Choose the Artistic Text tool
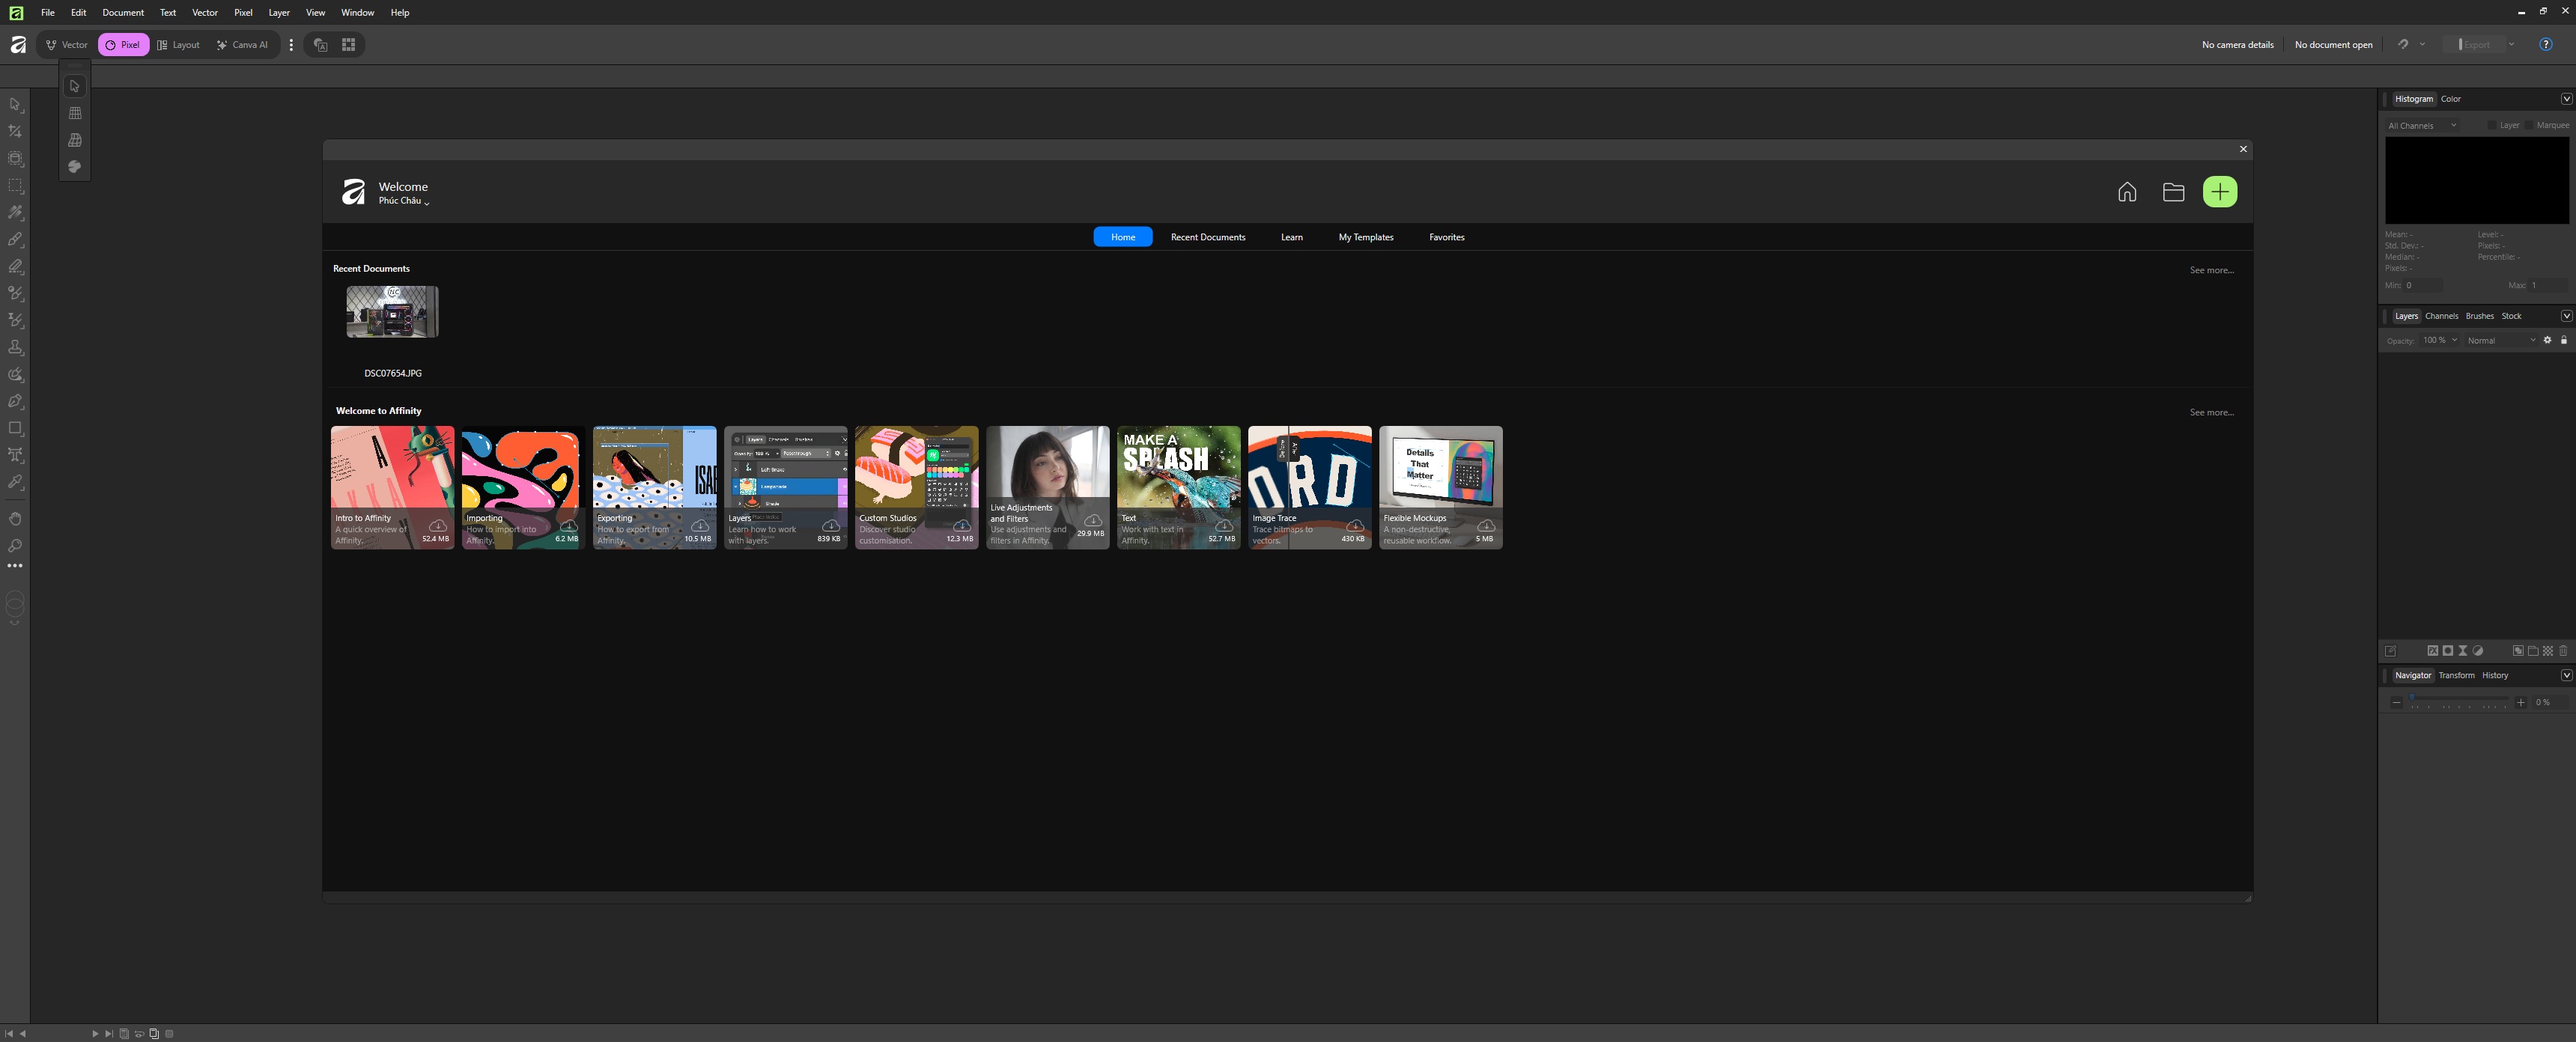Viewport: 2576px width, 1042px height. tap(15, 455)
